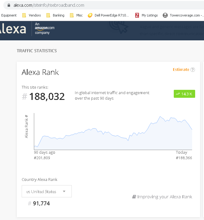204x220 pixels.
Task: Open the Vendors bookmark folder
Action: point(31,15)
